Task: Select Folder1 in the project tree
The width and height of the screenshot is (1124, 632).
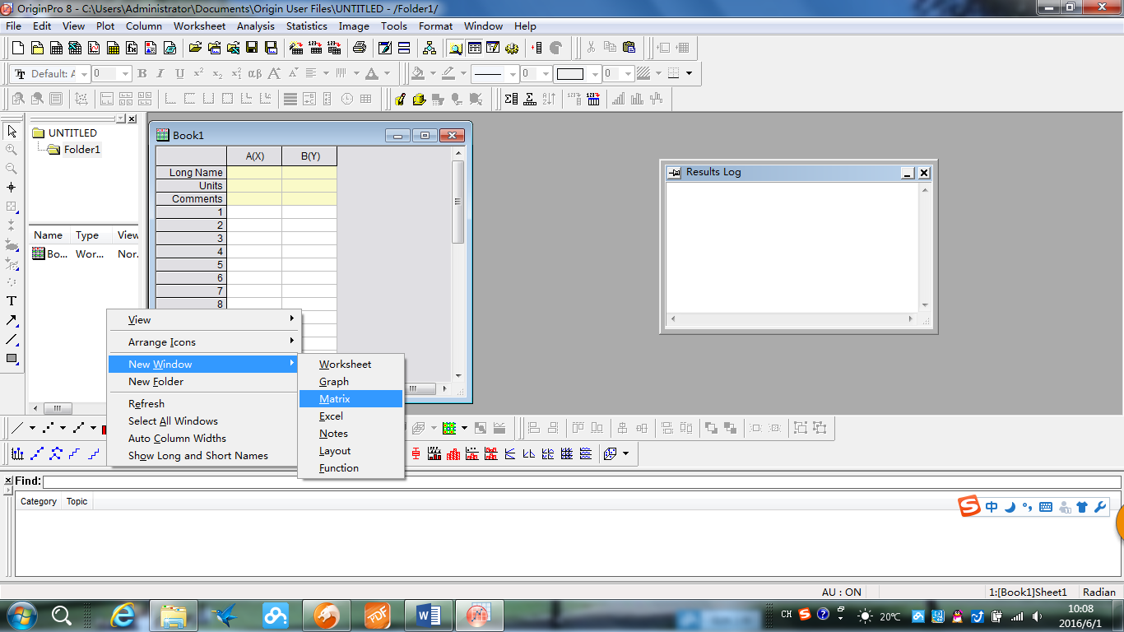Action: (x=81, y=150)
